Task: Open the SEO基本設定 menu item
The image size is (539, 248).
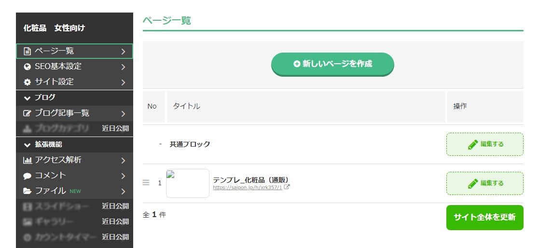Action: 58,67
